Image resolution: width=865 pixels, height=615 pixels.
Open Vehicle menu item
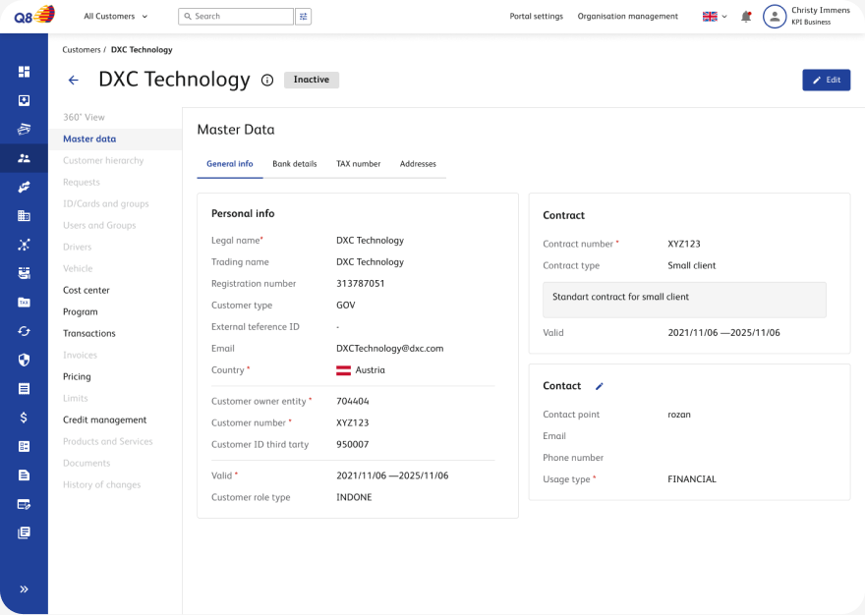(x=78, y=268)
